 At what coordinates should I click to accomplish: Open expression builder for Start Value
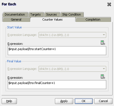click(x=103, y=43)
